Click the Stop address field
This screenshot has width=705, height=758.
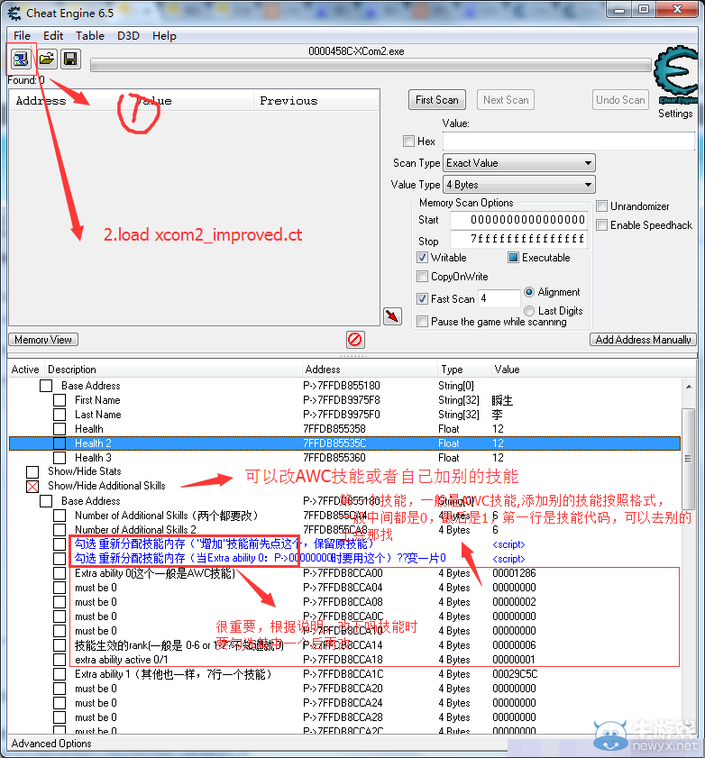coord(519,239)
